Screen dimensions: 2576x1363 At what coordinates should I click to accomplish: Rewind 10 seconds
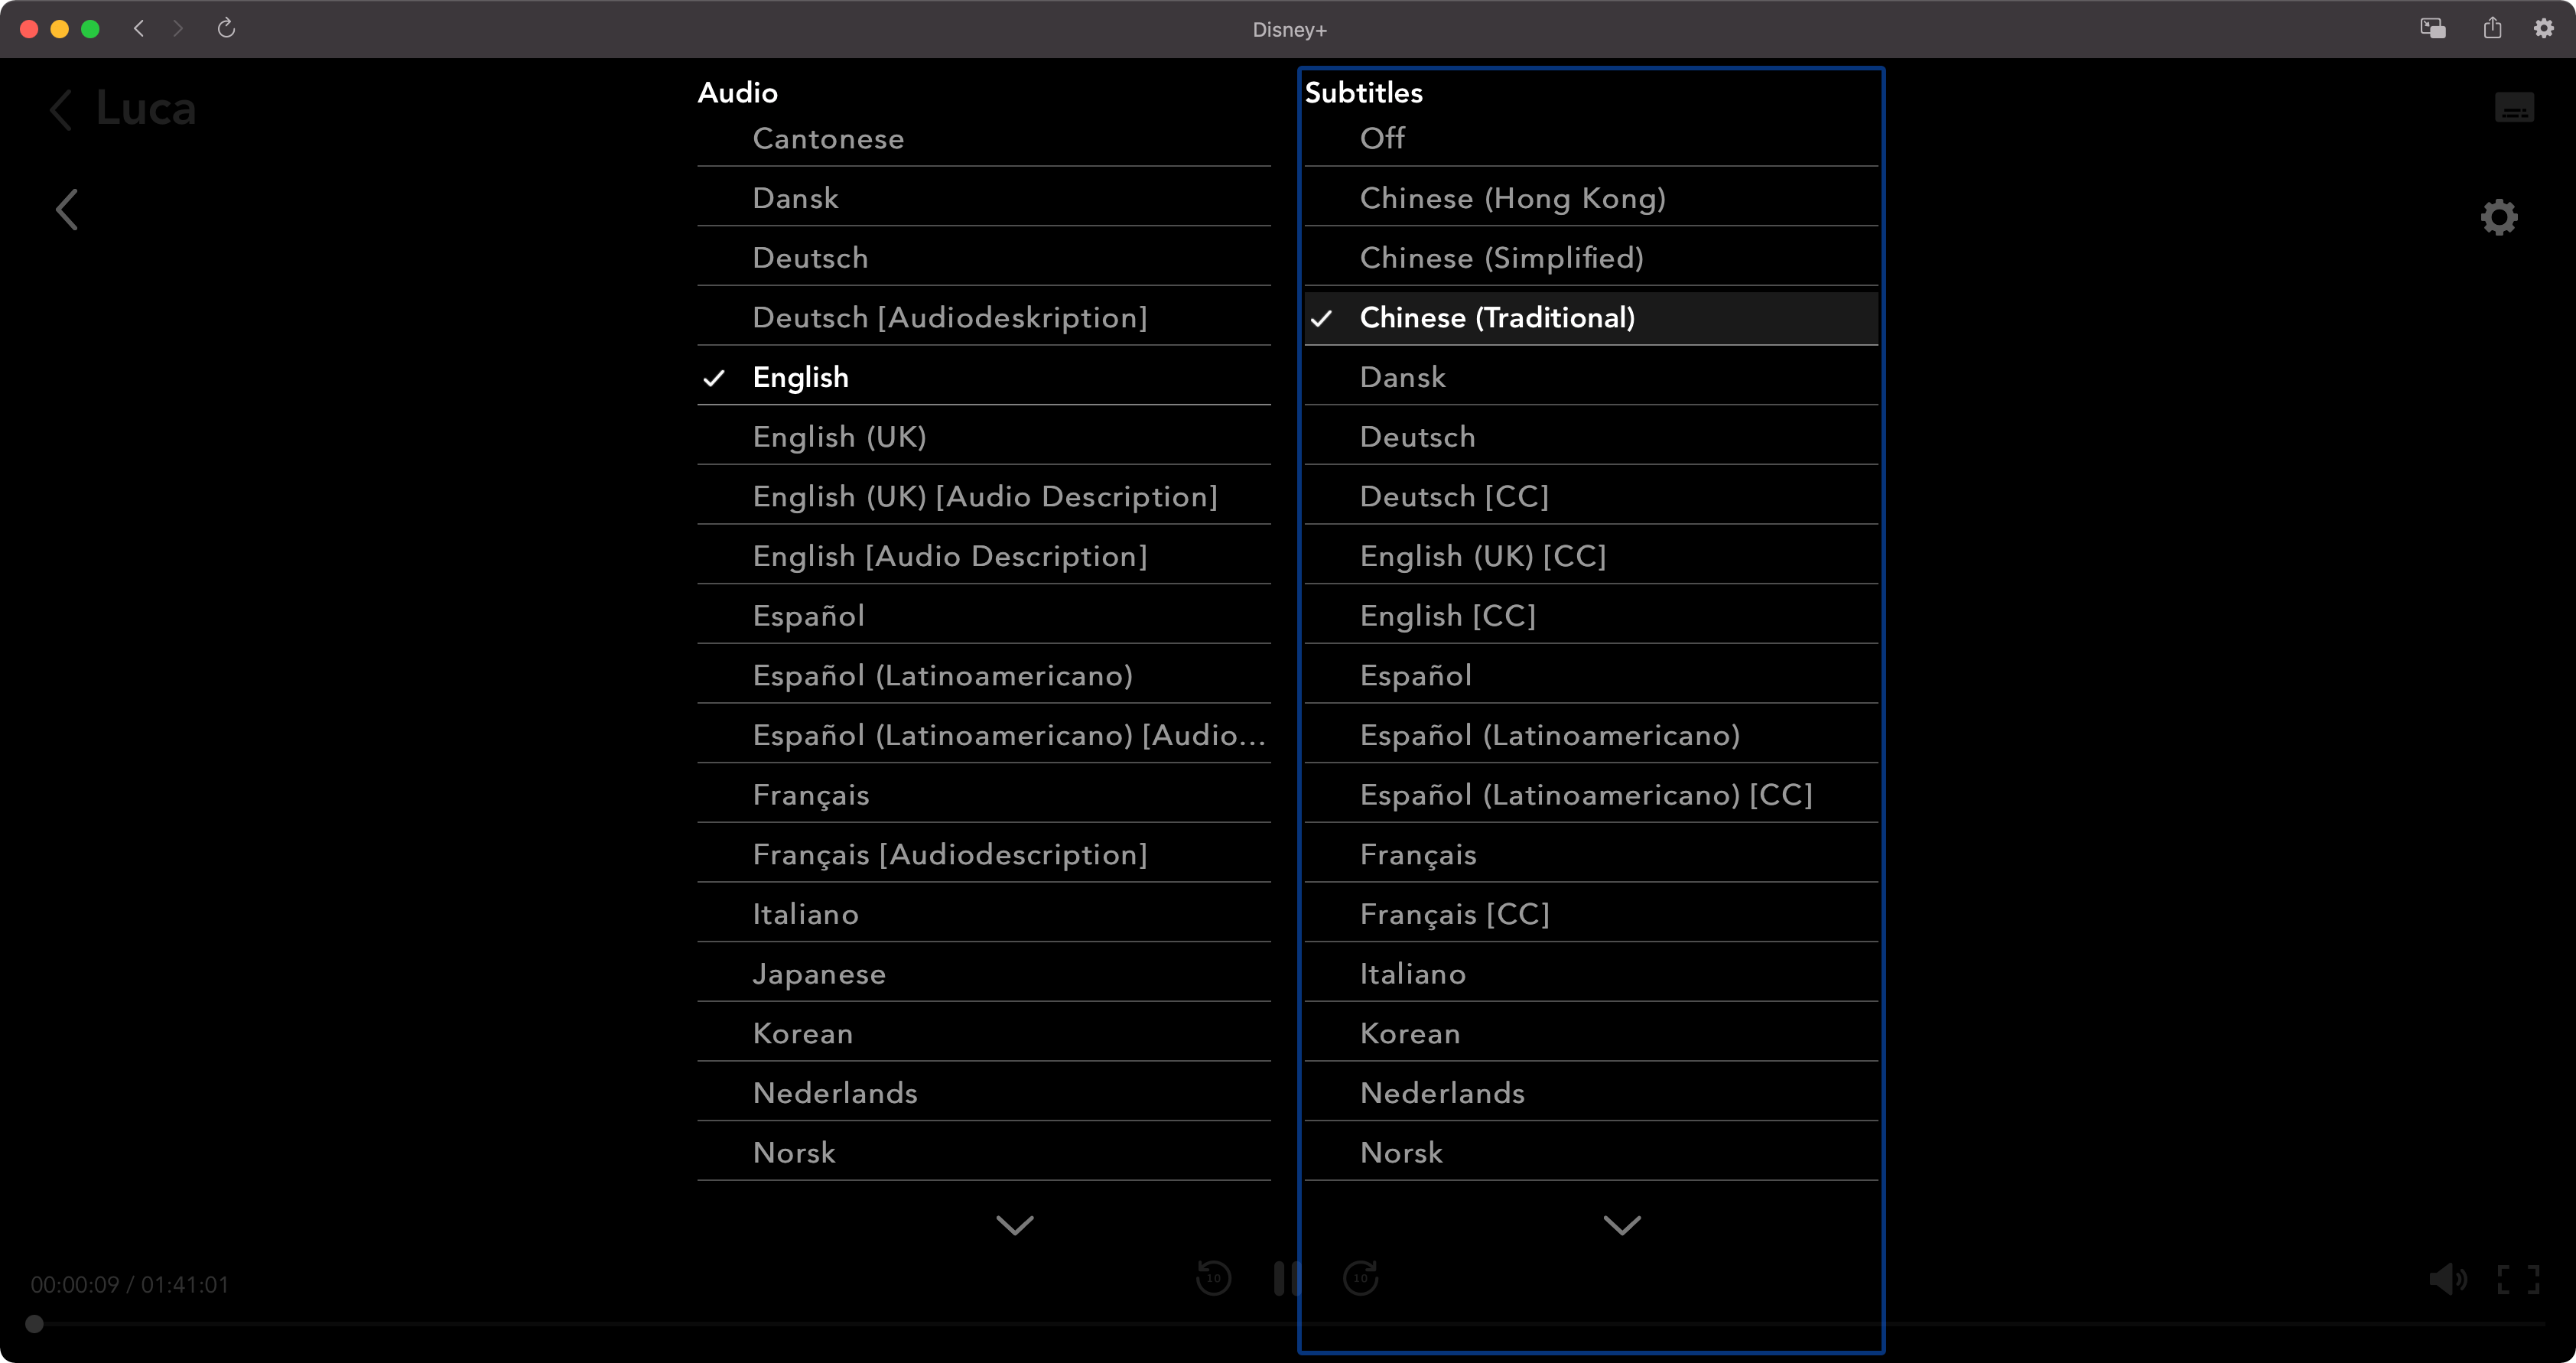point(1213,1277)
